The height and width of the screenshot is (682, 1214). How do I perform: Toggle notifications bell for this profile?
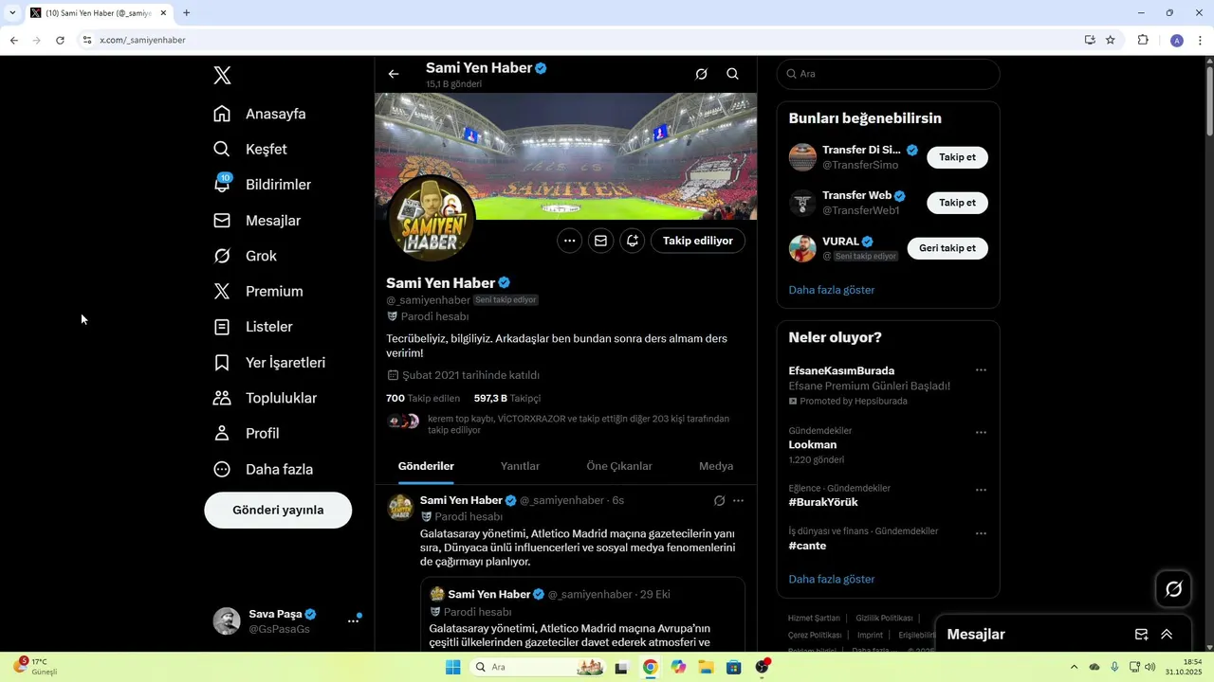pyautogui.click(x=632, y=241)
